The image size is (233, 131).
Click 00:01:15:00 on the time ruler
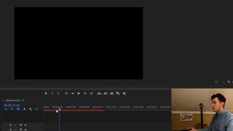click(111, 107)
